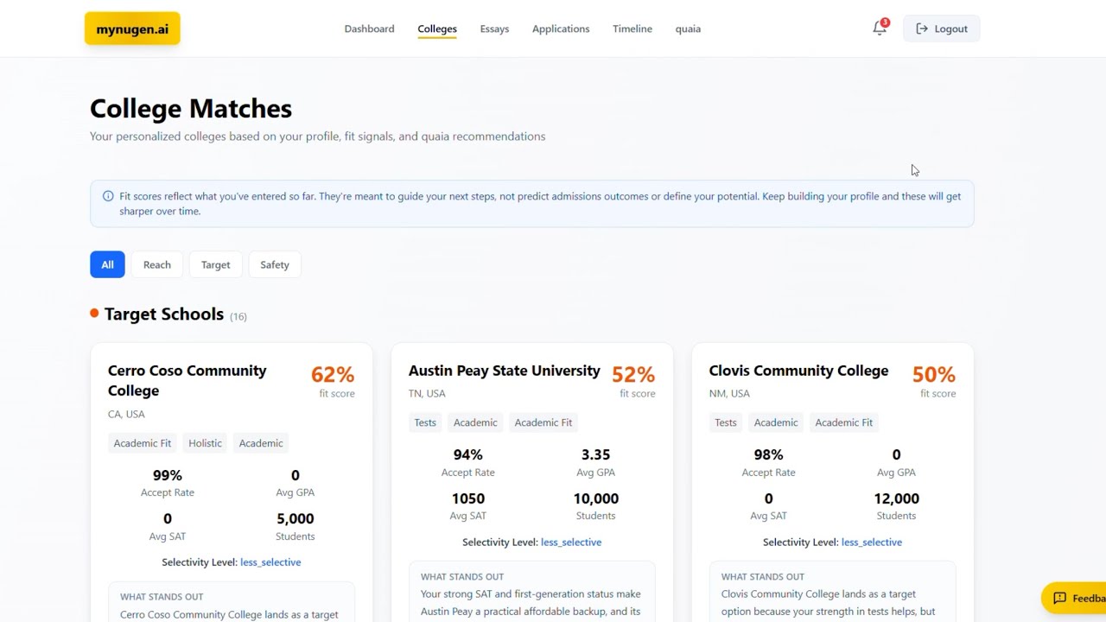
Task: Click Academic Fit tag on Austin Peay card
Action: coord(543,422)
